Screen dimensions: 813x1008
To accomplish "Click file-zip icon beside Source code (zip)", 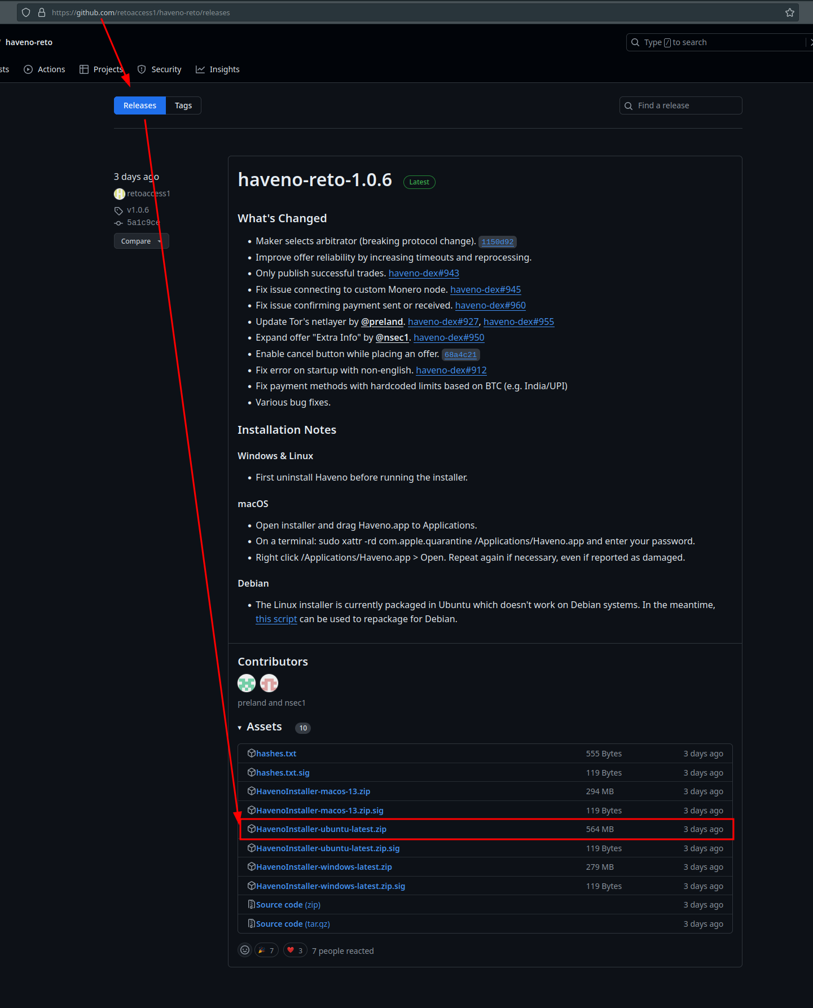I will (252, 904).
